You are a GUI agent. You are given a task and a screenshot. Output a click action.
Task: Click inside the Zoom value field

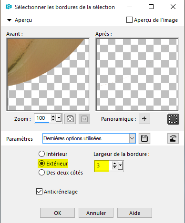pos(42,118)
